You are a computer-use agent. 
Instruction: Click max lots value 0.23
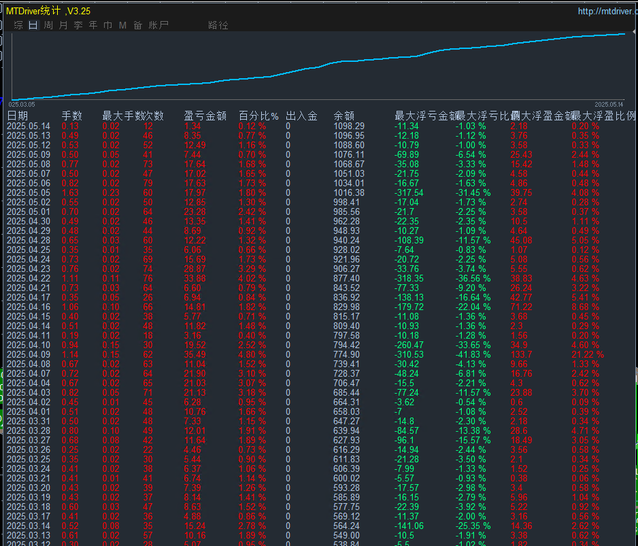[111, 192]
